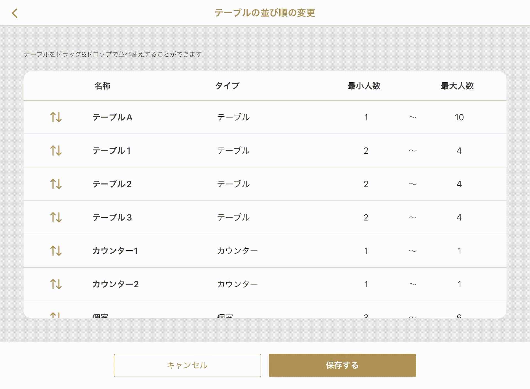Click the type cell of テーブル A row
This screenshot has height=389, width=530.
click(234, 117)
